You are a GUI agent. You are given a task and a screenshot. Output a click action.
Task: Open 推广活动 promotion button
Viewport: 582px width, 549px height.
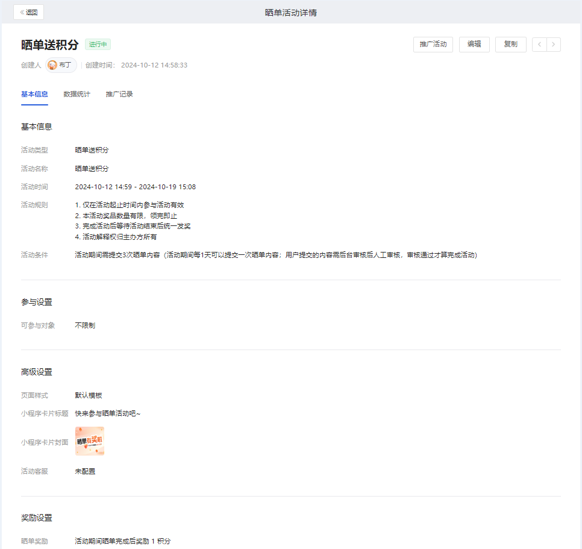pyautogui.click(x=433, y=44)
